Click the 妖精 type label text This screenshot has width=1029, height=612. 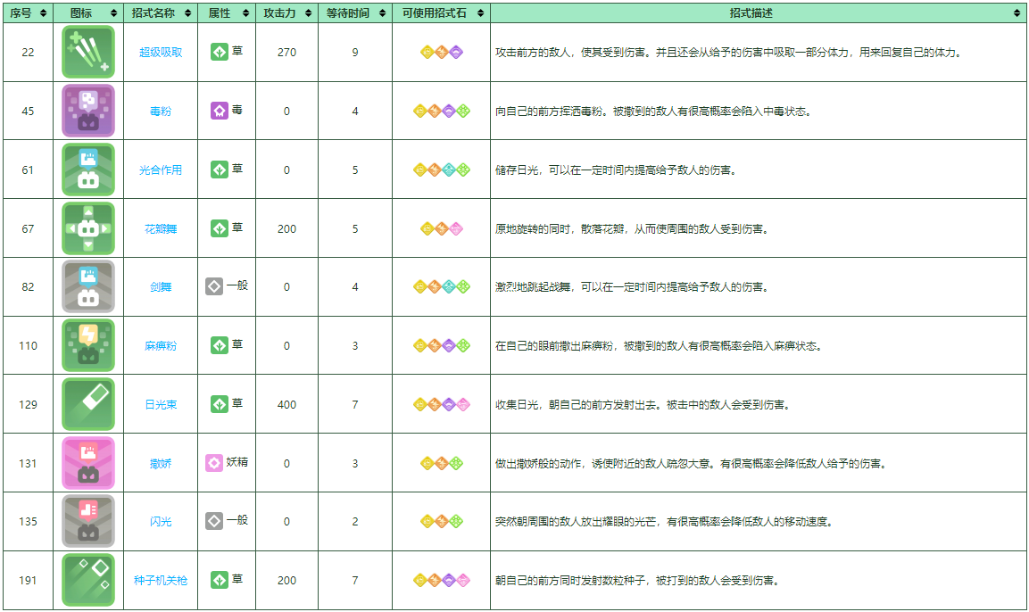[237, 462]
